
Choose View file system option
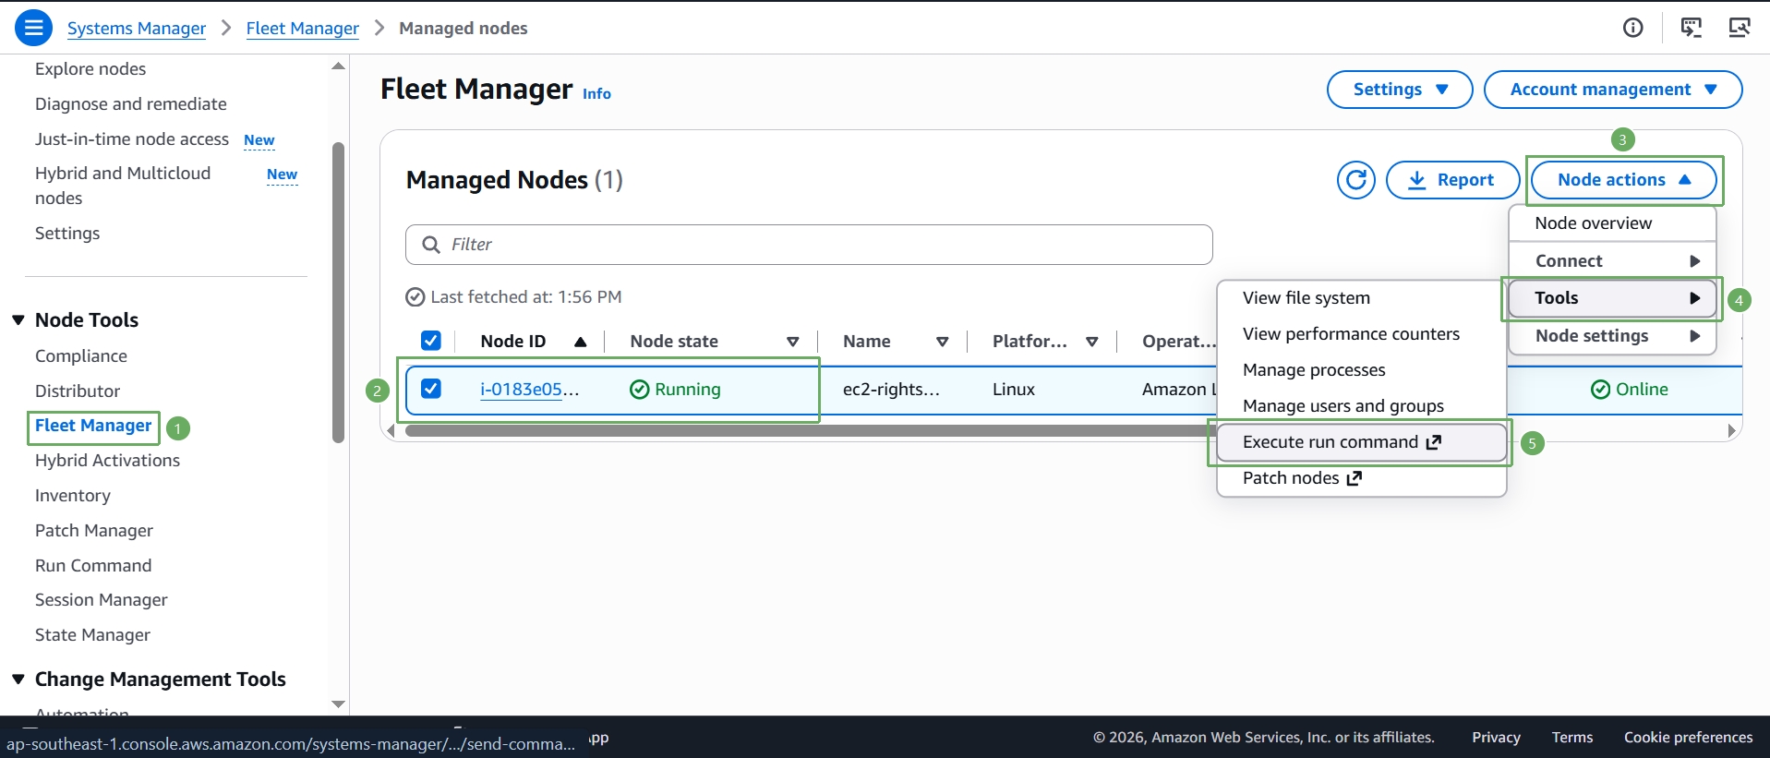1361,298
